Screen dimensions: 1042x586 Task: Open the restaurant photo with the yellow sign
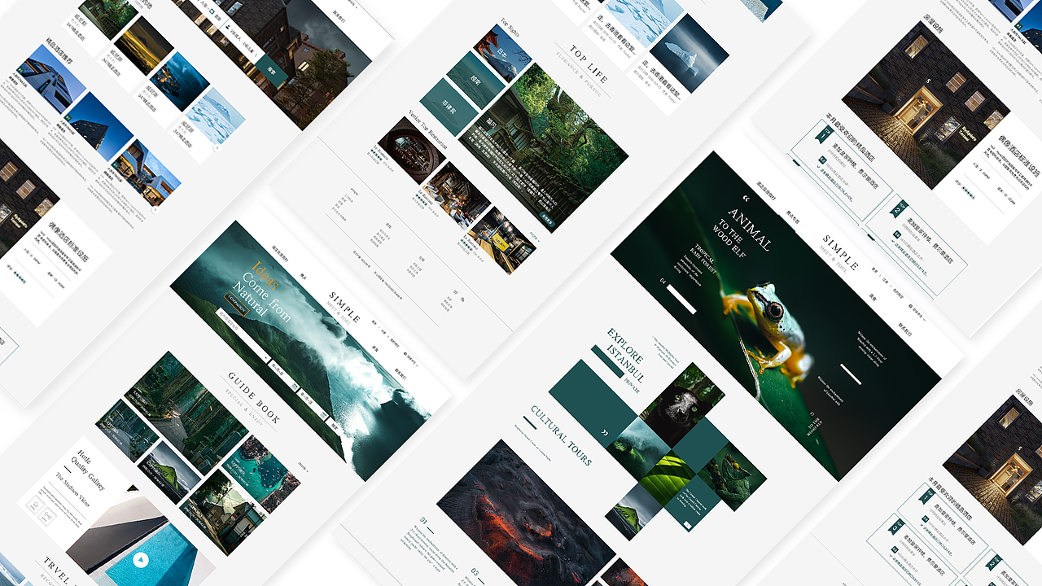502,240
